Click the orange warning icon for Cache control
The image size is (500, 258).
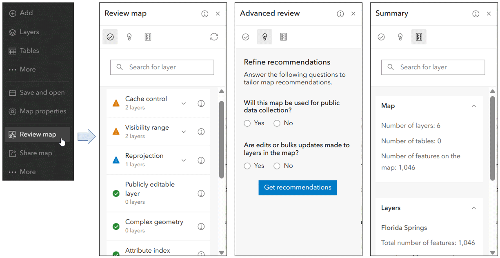point(116,104)
